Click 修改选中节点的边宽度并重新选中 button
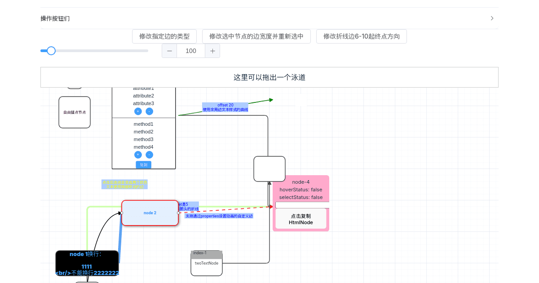 click(x=256, y=36)
